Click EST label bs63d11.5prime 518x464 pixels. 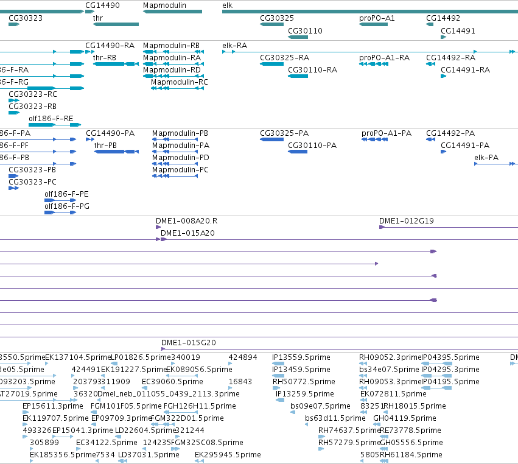(x=335, y=418)
